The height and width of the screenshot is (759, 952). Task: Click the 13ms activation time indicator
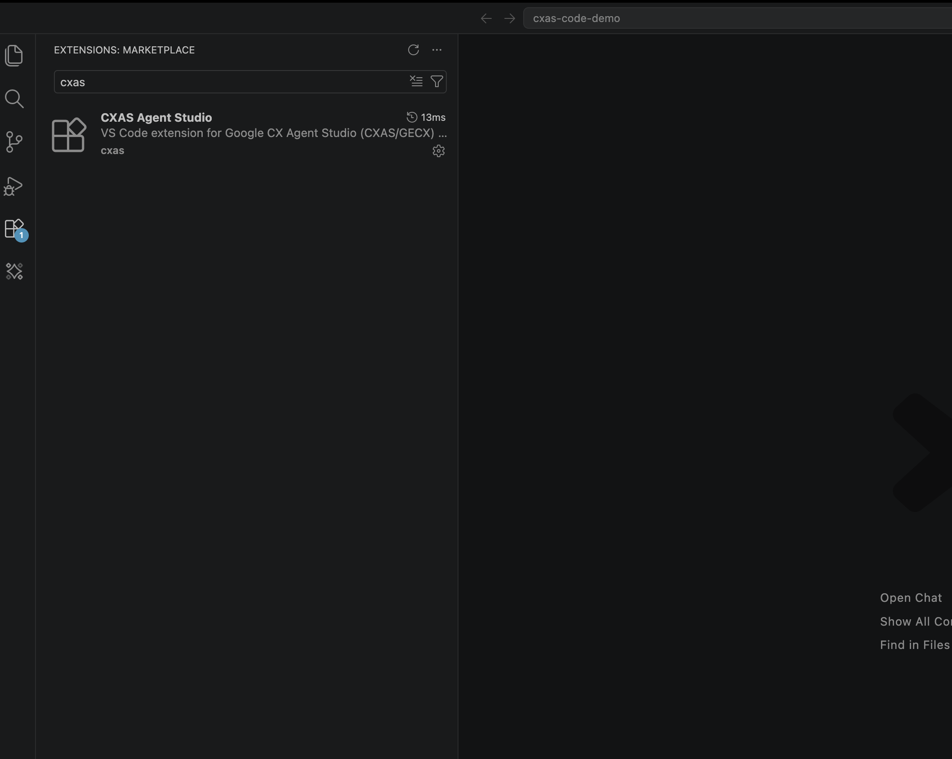(426, 117)
